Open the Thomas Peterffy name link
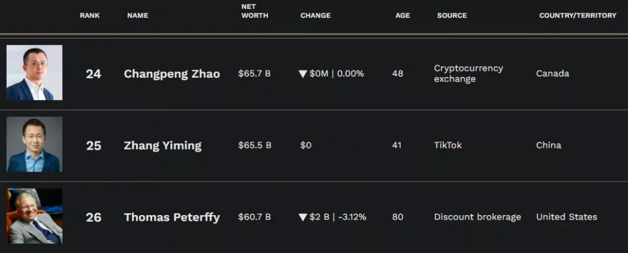The width and height of the screenshot is (628, 253). pyautogui.click(x=172, y=218)
